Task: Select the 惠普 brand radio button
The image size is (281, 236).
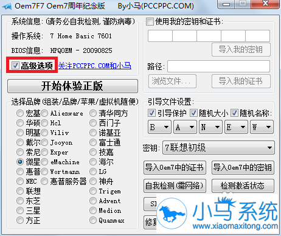Action: coord(20,172)
